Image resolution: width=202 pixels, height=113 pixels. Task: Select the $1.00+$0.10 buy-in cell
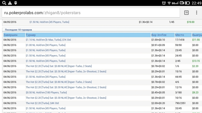pos(158,40)
